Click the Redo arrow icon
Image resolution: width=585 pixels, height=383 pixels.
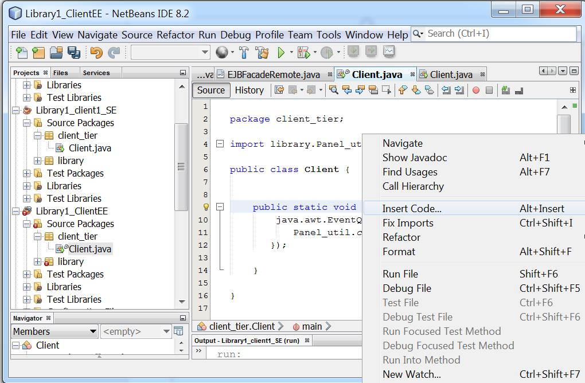(114, 53)
